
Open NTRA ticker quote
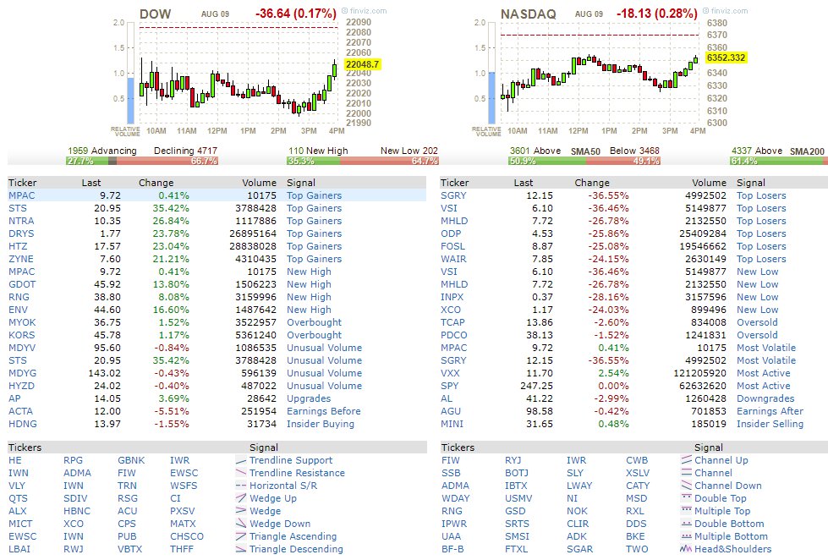(x=21, y=221)
